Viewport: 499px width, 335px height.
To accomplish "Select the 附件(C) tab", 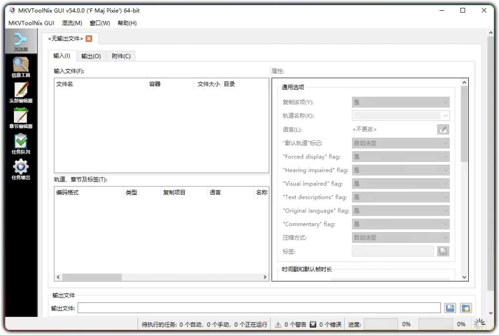I will (121, 56).
